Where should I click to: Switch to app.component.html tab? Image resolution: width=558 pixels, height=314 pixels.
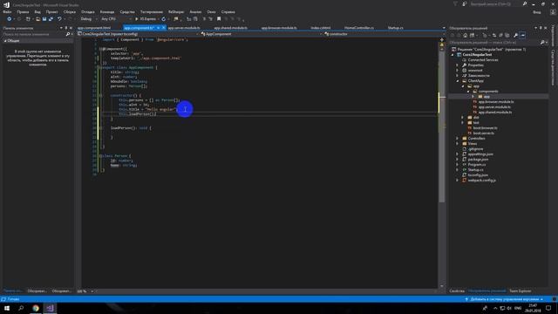tap(94, 28)
